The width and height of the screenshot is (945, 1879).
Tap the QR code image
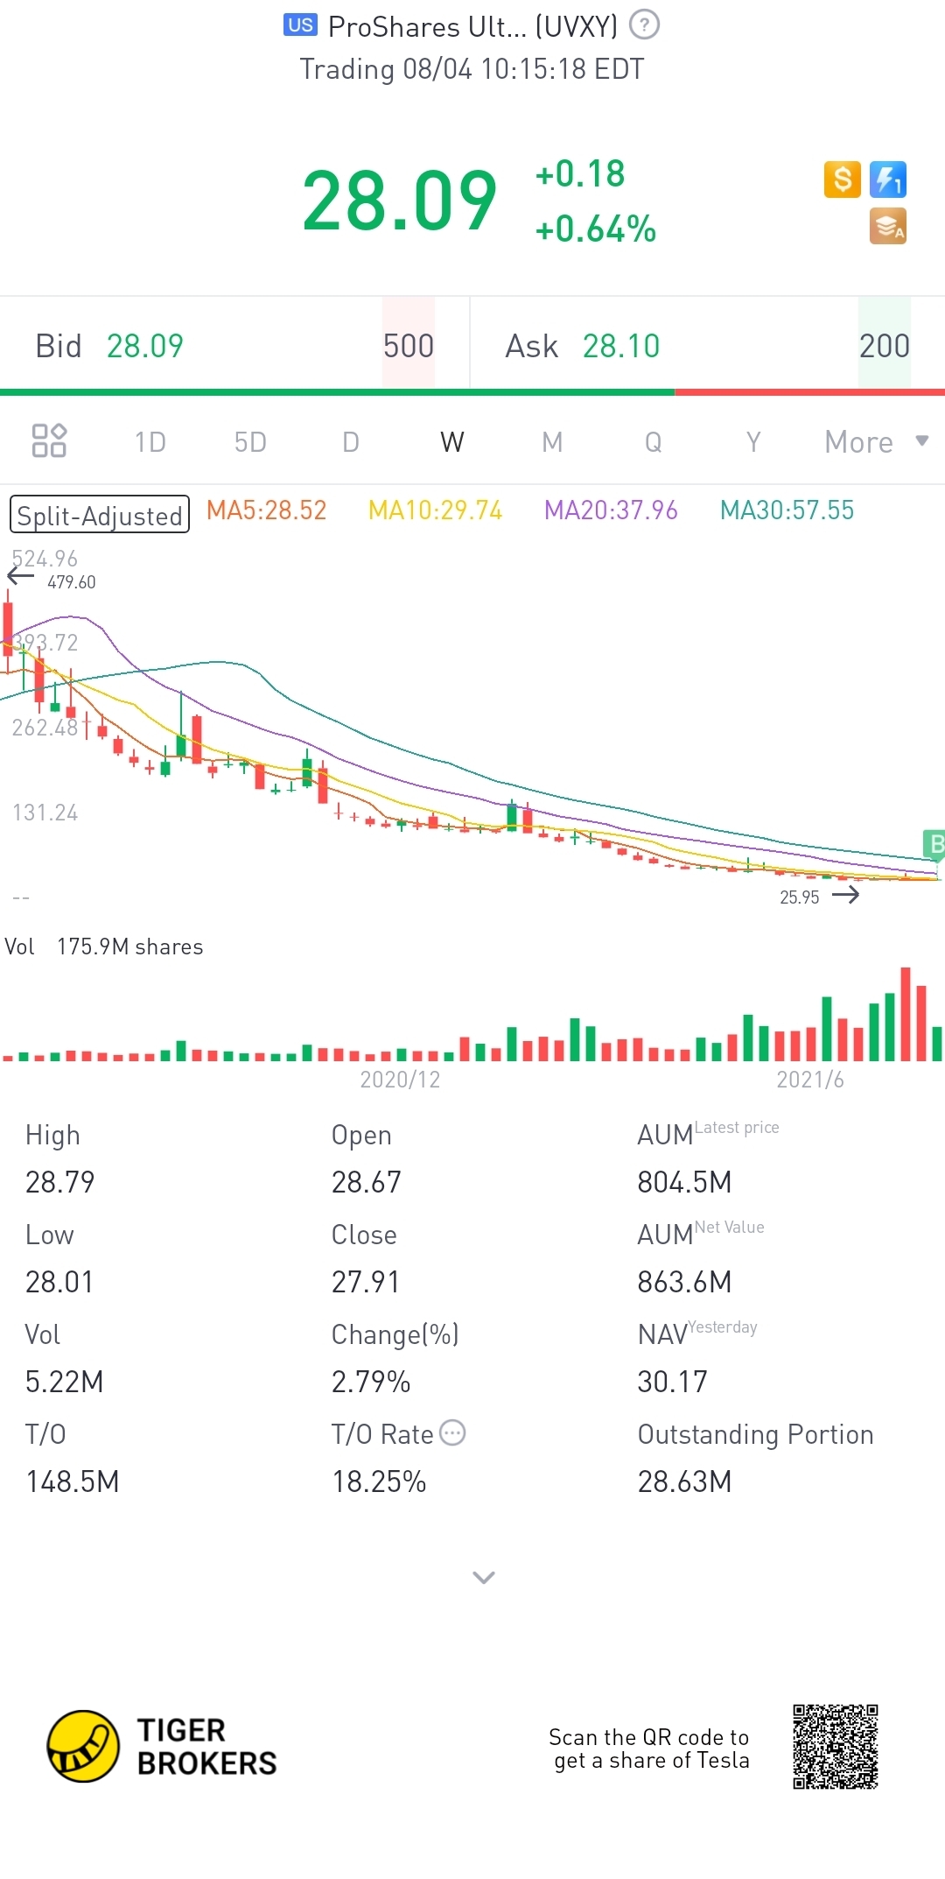tap(836, 1747)
